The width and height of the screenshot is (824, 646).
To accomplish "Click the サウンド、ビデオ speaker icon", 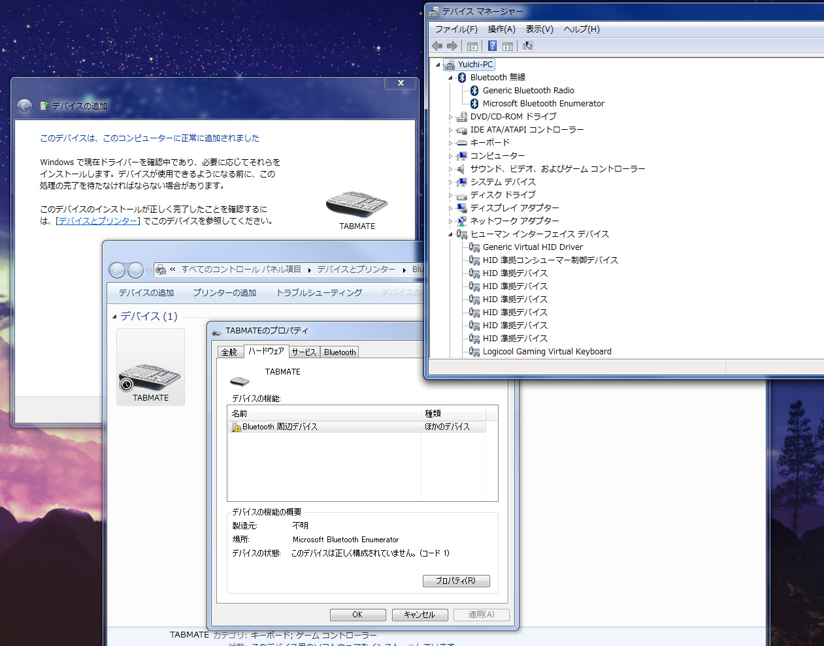I will coord(462,168).
